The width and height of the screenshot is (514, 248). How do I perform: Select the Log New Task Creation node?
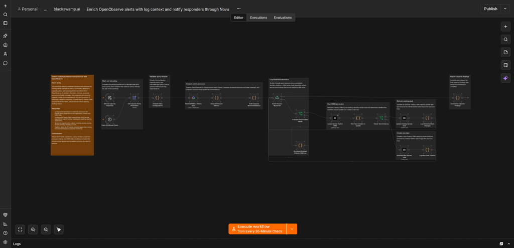click(x=427, y=150)
